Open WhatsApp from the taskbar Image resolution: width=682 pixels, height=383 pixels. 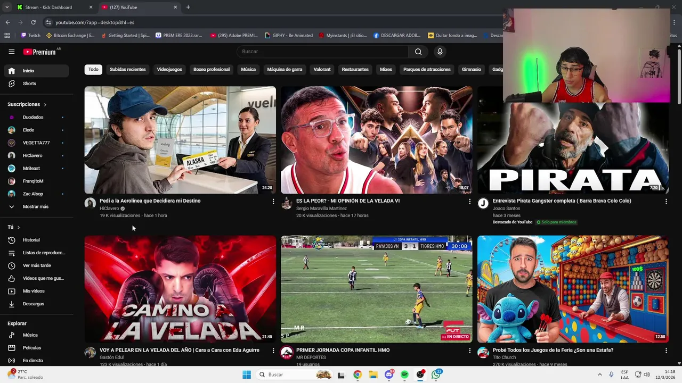click(x=436, y=374)
